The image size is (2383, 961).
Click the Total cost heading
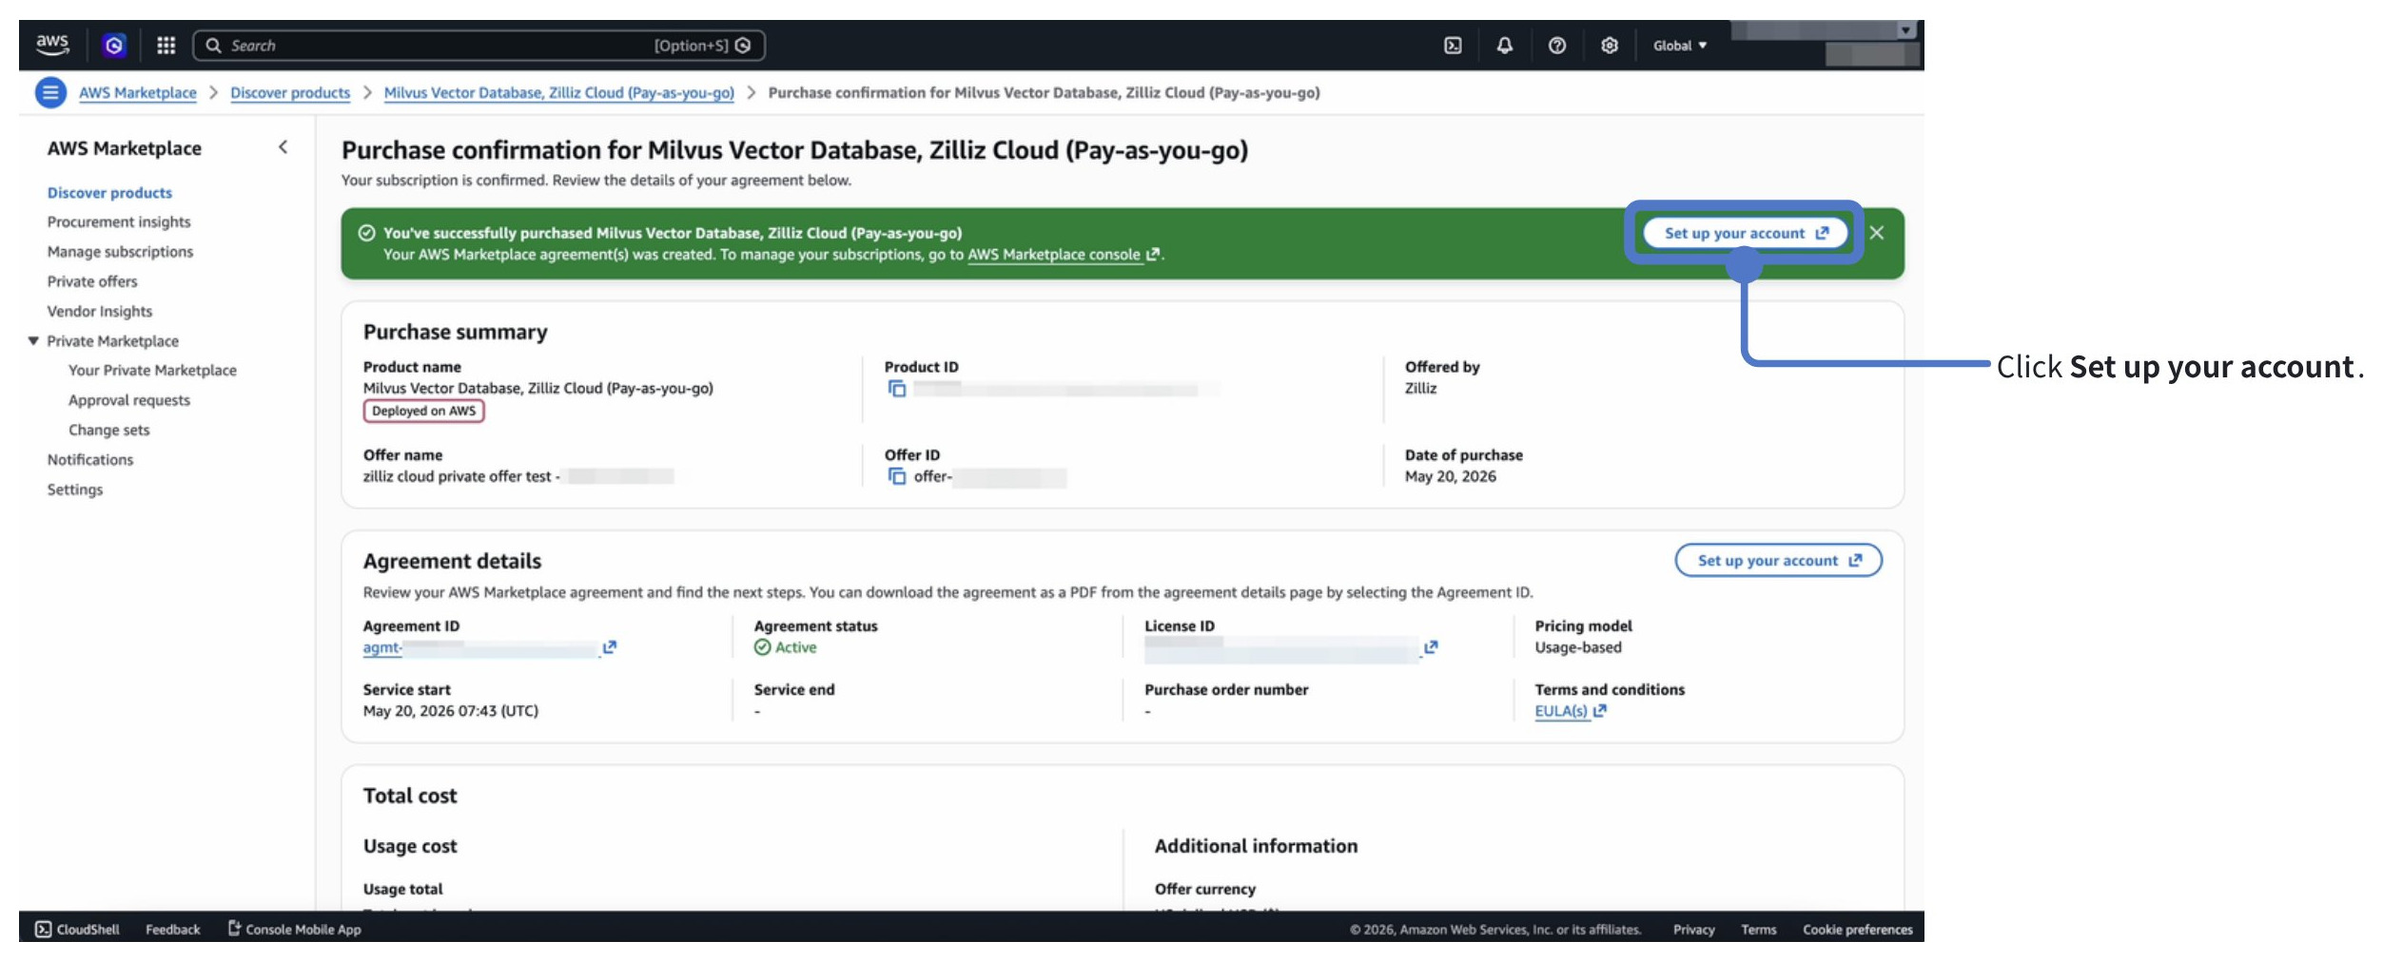tap(410, 796)
